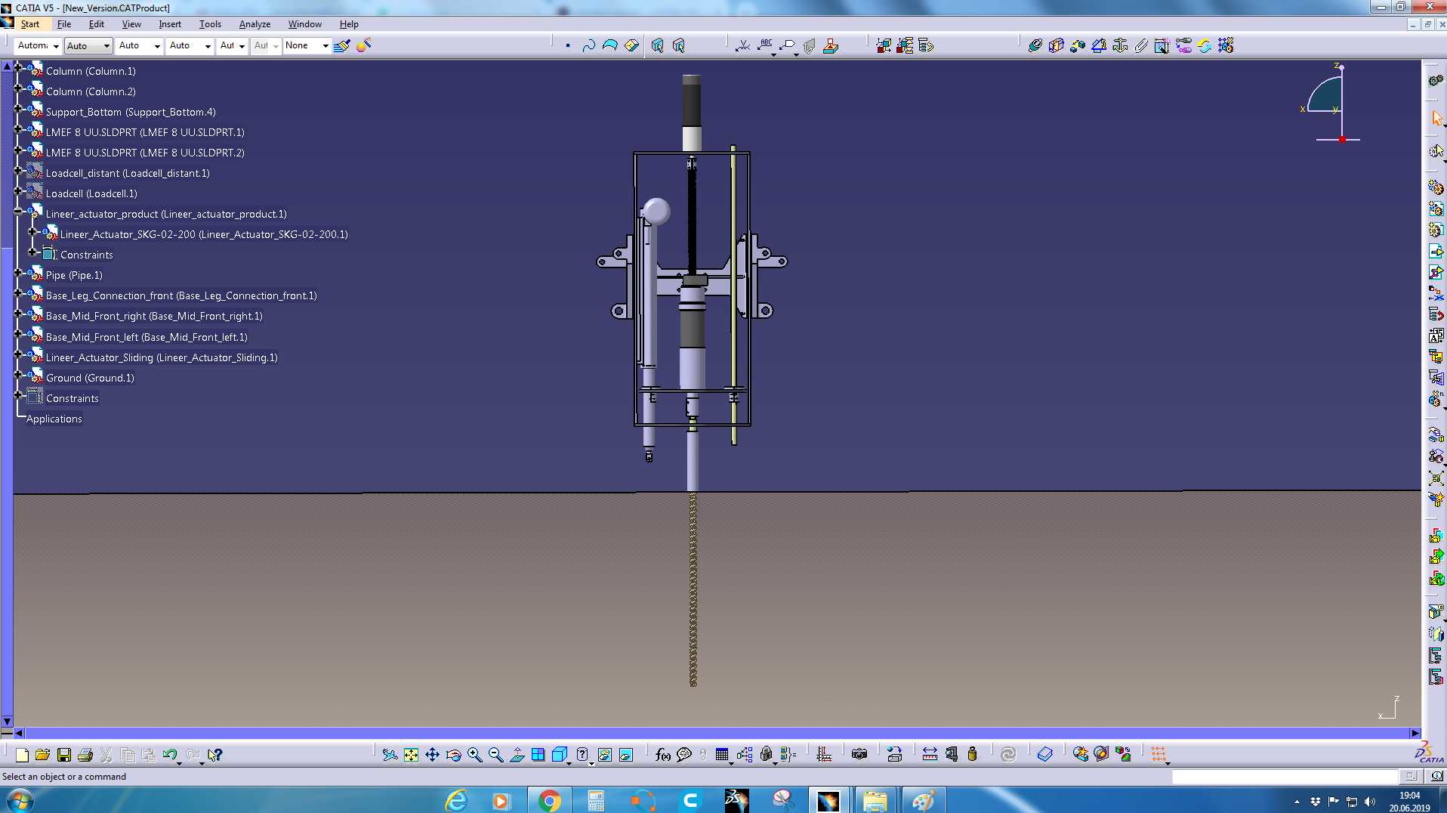This screenshot has width=1447, height=813.
Task: Activate the Rotate view tool
Action: [453, 754]
